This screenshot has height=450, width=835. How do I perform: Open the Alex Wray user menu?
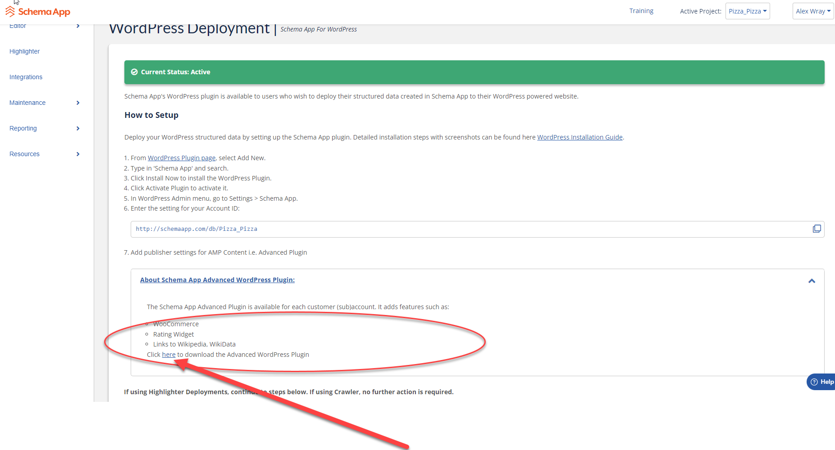point(813,11)
